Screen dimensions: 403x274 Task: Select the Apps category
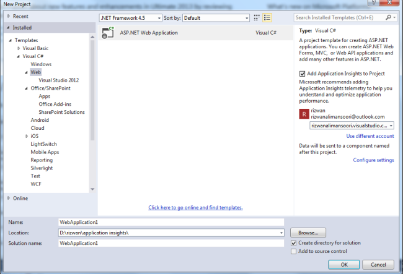click(45, 96)
